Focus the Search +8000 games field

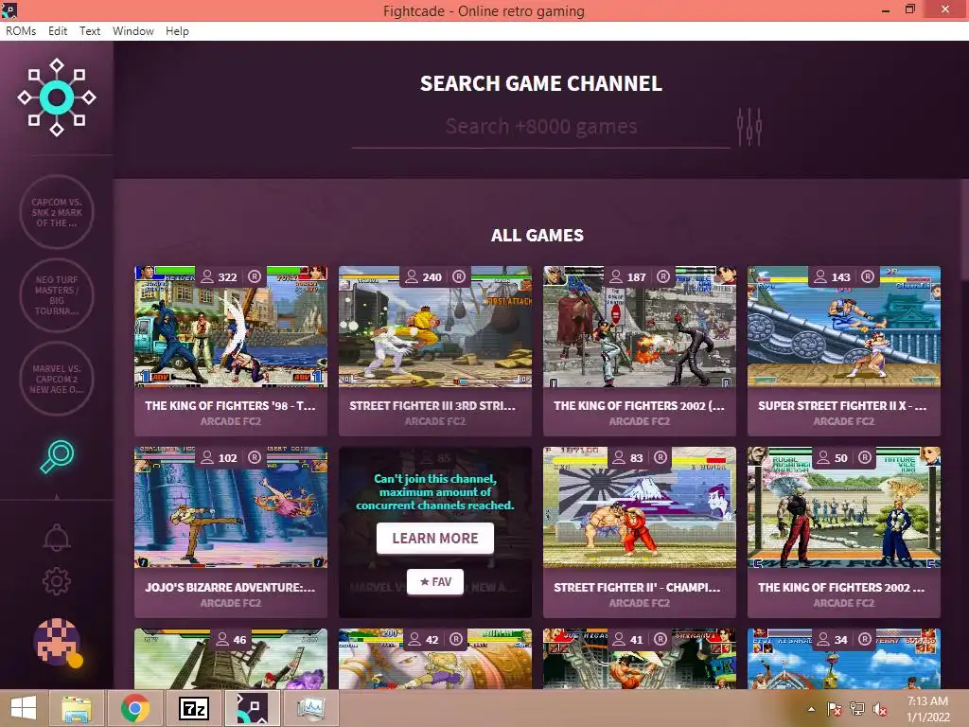tap(540, 127)
